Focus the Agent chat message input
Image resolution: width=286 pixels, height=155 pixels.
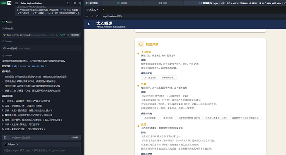pyautogui.click(x=41, y=150)
